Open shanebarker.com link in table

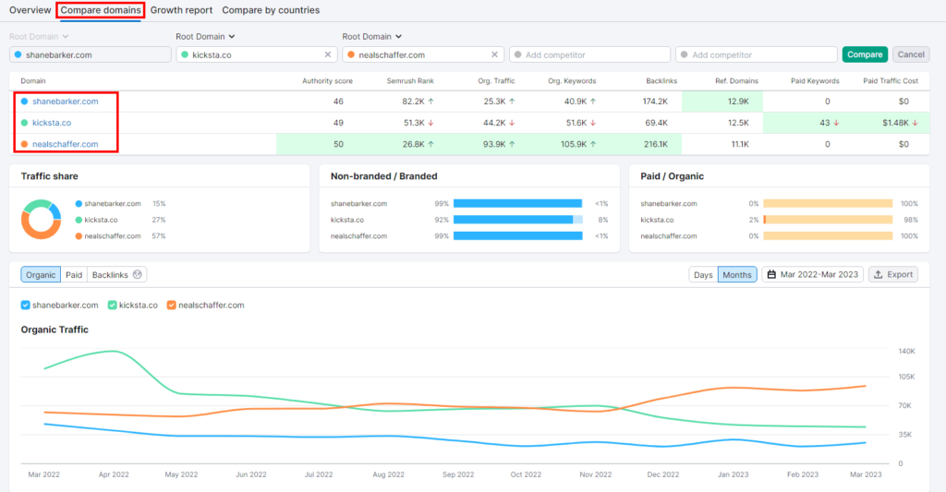[x=66, y=102]
